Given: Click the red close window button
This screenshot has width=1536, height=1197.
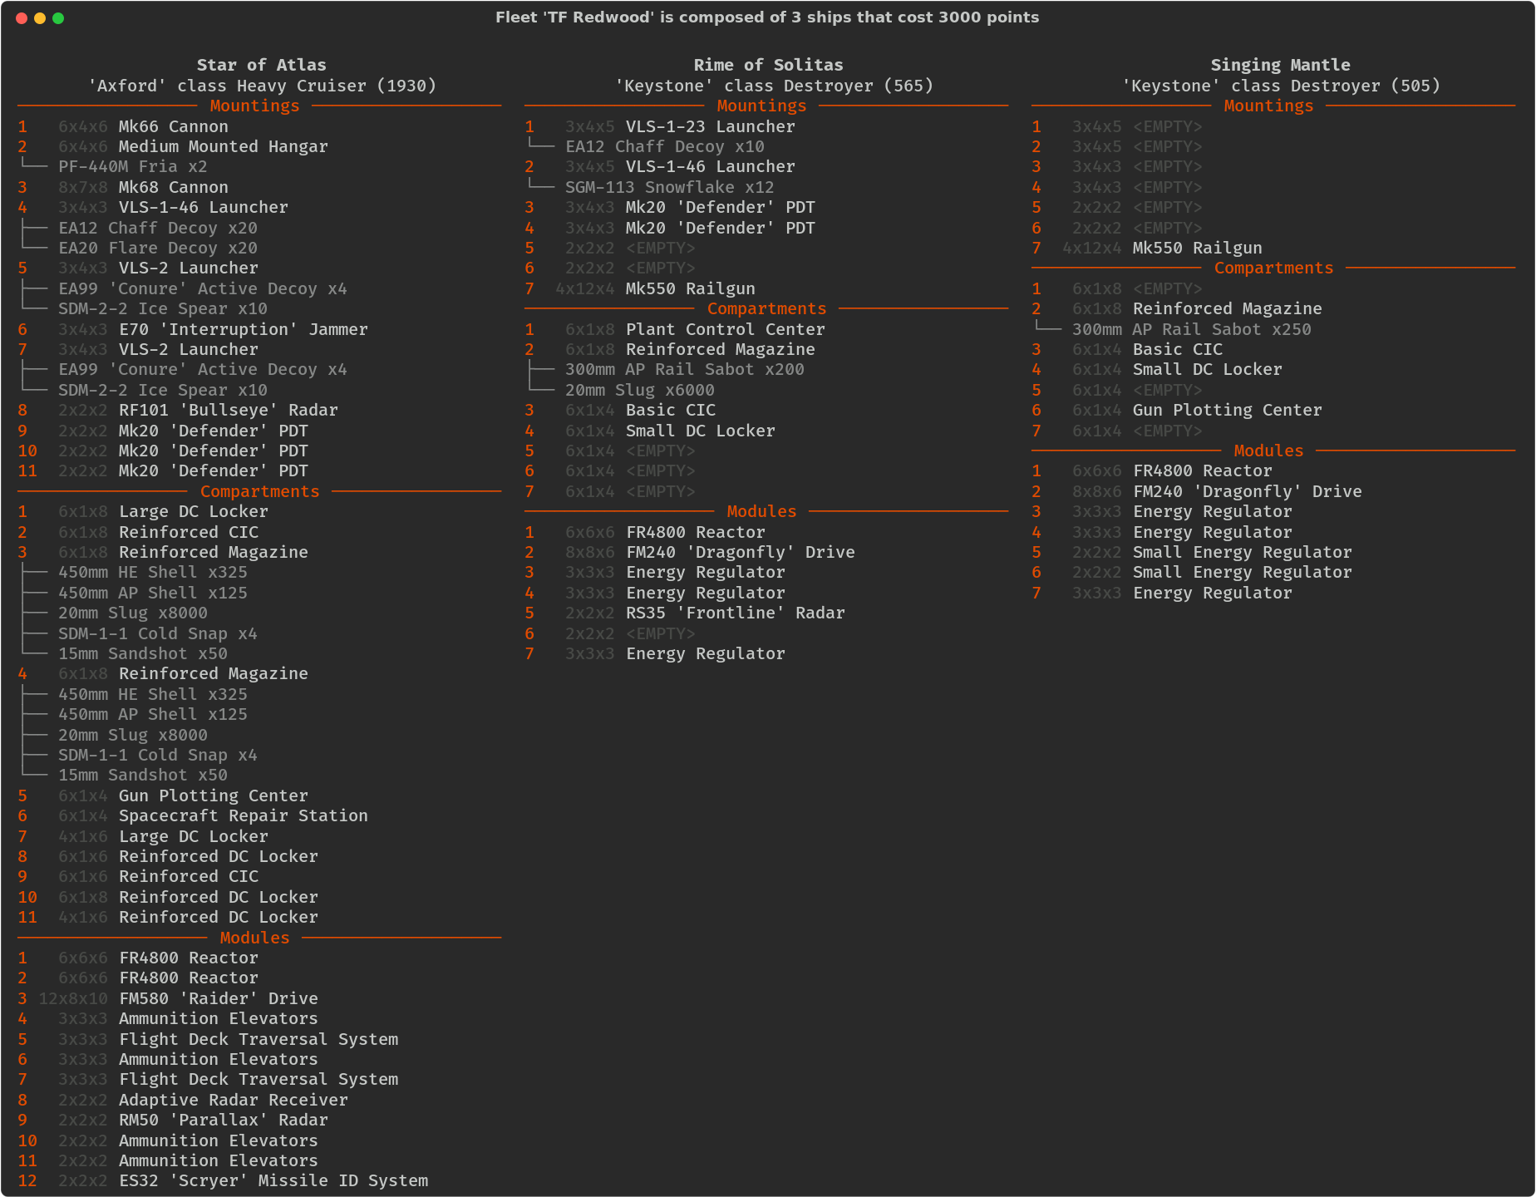Looking at the screenshot, I should click(22, 18).
